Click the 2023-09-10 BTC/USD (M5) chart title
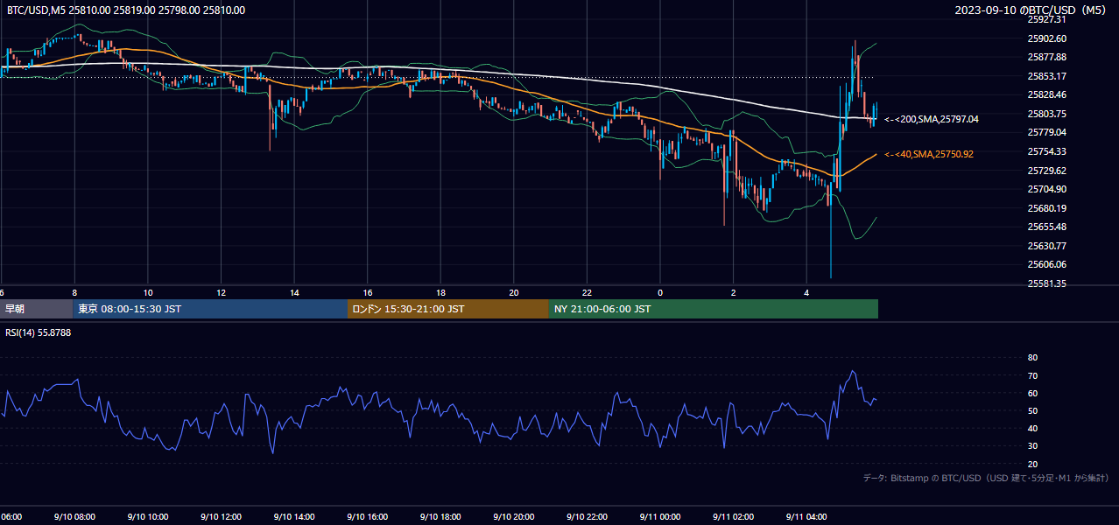The width and height of the screenshot is (1119, 525). tap(1032, 10)
